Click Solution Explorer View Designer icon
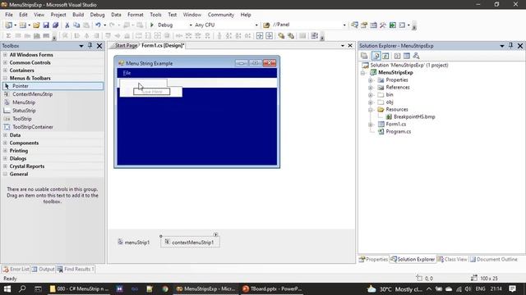Viewport: 526px width, 295px height. click(x=407, y=56)
